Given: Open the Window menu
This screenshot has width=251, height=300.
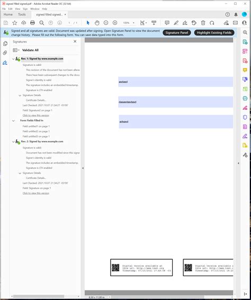Looking at the screenshot, I should pos(35,9).
